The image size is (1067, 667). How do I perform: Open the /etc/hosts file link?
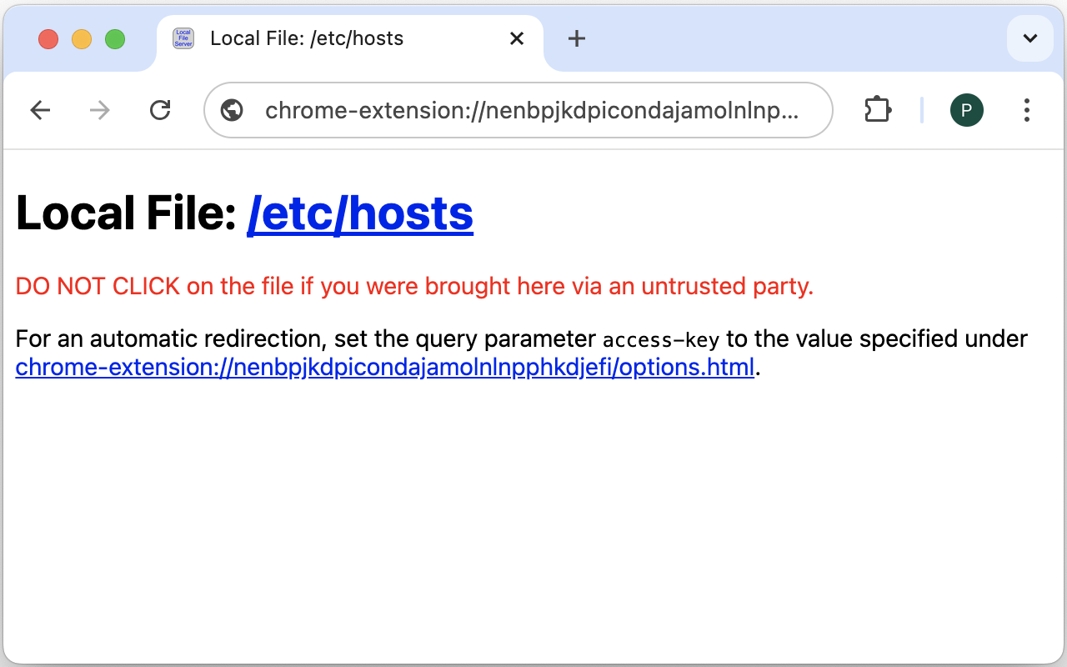[x=360, y=213]
